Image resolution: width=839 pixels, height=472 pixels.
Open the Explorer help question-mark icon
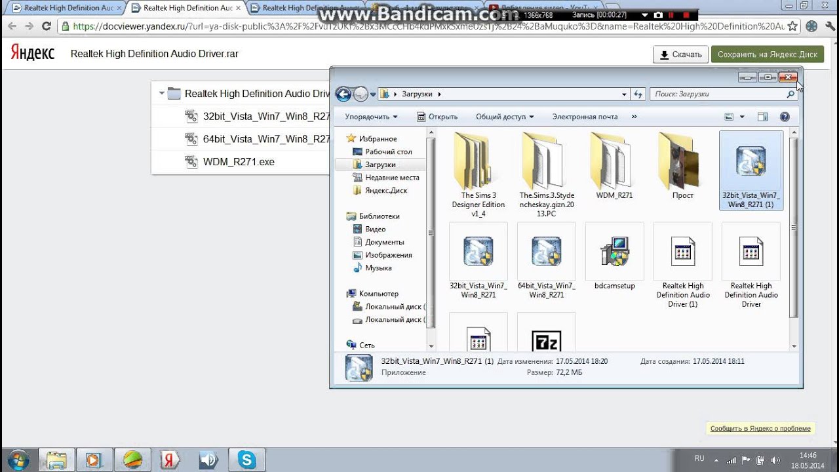(785, 117)
